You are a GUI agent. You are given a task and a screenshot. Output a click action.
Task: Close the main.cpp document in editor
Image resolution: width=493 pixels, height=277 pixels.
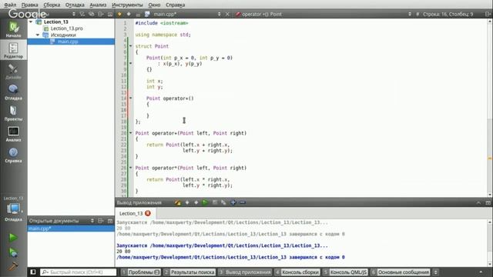pyautogui.click(x=227, y=14)
